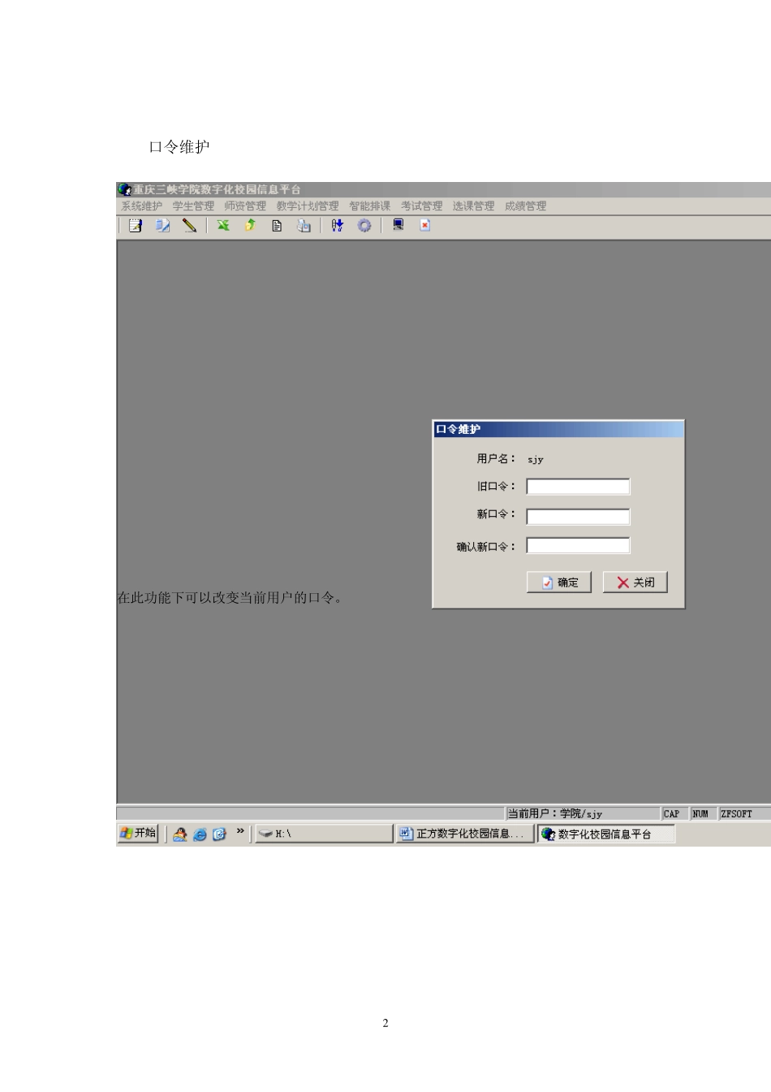Click the copy documents toolbar icon
The width and height of the screenshot is (771, 1092).
tap(304, 225)
